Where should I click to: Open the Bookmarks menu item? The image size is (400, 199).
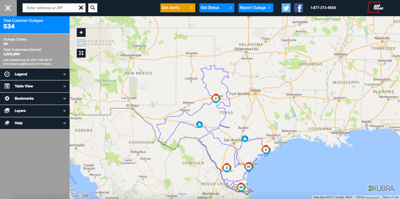click(35, 99)
